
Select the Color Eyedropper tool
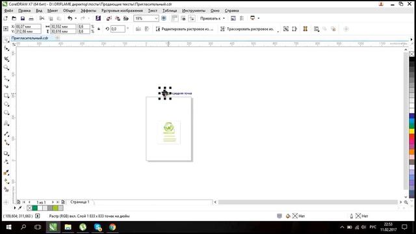[x=6, y=173]
